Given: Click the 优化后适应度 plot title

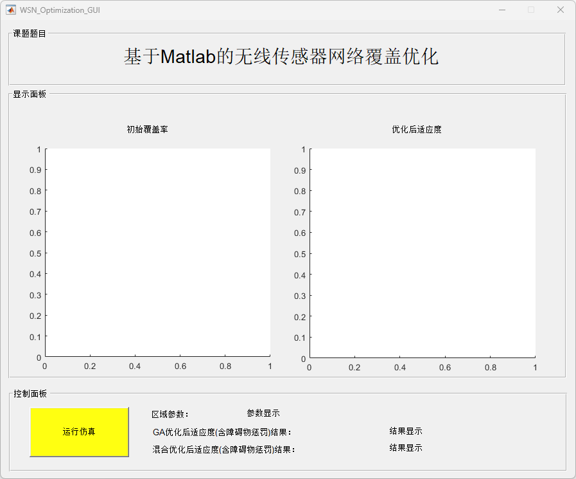Looking at the screenshot, I should tap(417, 129).
